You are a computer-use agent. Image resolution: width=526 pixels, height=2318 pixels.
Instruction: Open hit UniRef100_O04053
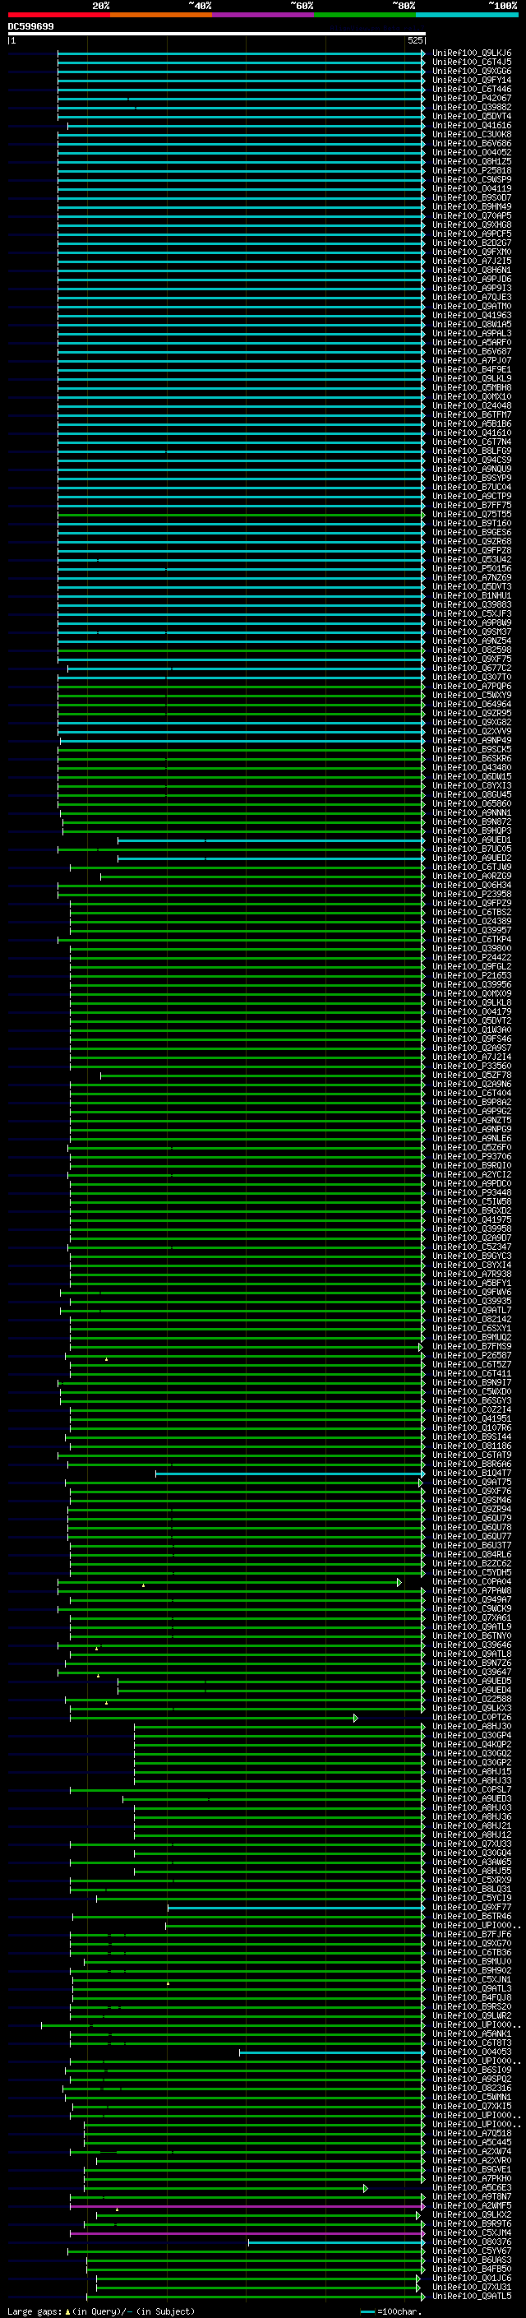pyautogui.click(x=471, y=2052)
